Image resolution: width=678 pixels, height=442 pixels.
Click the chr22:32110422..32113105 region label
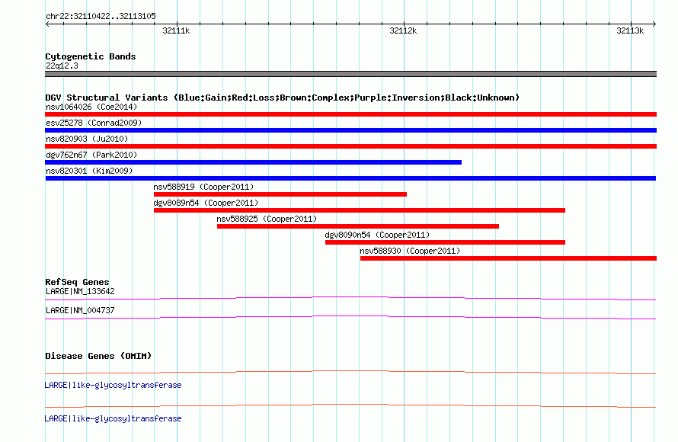click(x=101, y=17)
